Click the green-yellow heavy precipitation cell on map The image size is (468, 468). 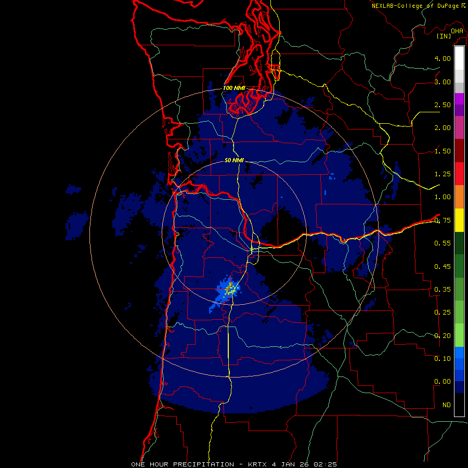coord(230,290)
